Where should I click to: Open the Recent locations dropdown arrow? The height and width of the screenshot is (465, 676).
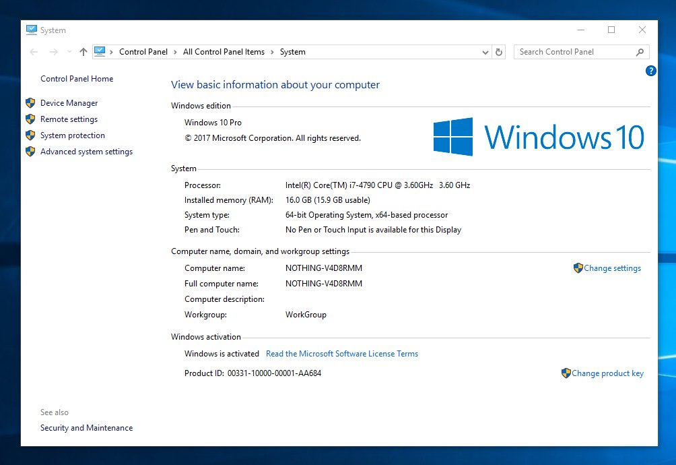point(69,53)
